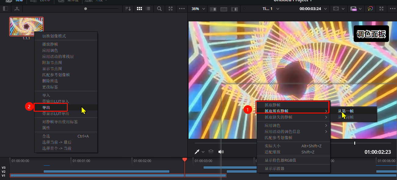
Task: Open the gallery sort order icon
Action: point(128,9)
